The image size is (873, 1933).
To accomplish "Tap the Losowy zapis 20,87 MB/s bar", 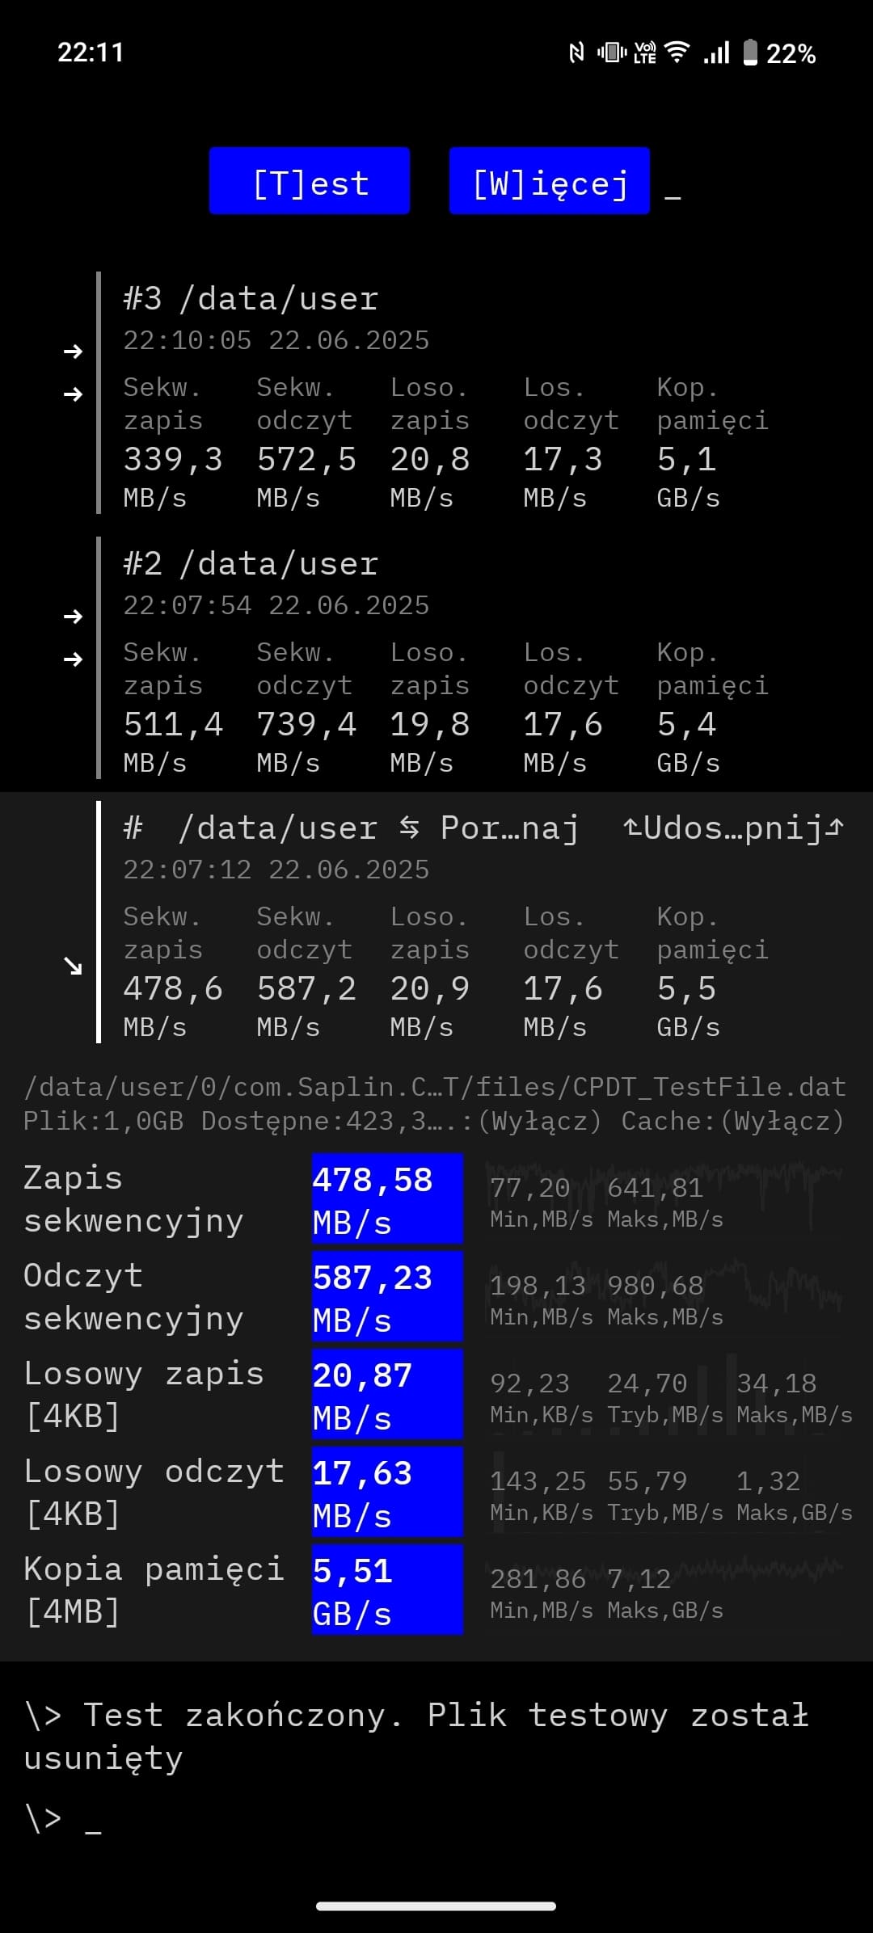I will click(x=387, y=1394).
